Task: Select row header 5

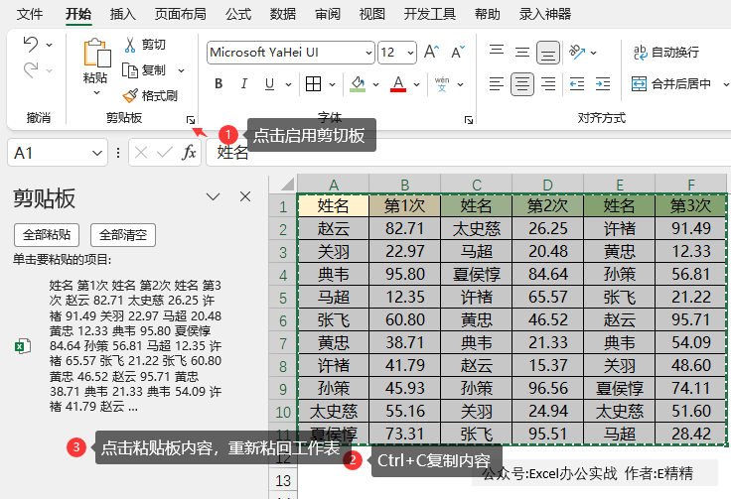Action: click(283, 298)
